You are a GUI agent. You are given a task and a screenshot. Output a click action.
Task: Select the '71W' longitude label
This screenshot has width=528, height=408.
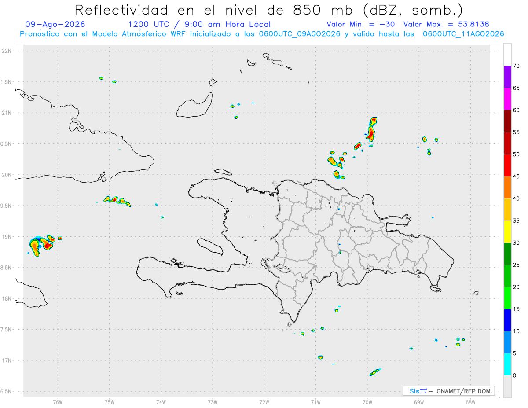[315, 402]
